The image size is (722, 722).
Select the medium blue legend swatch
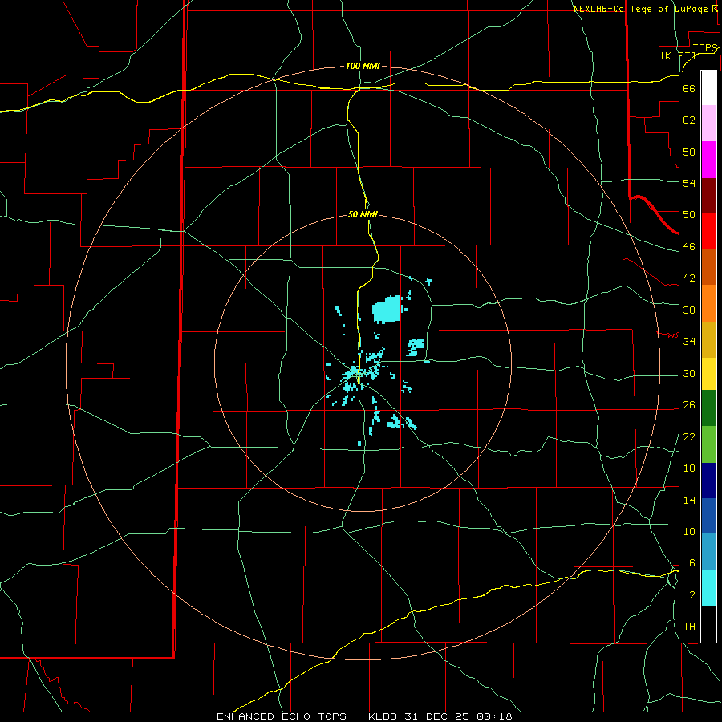coord(708,516)
